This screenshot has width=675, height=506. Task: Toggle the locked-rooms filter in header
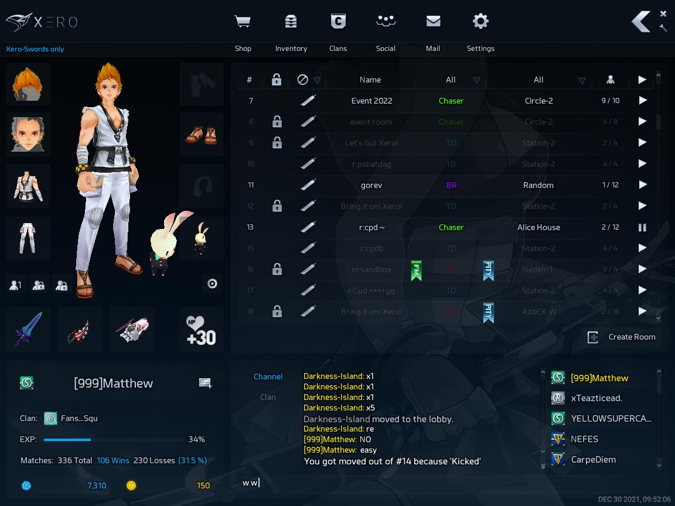pos(277,80)
